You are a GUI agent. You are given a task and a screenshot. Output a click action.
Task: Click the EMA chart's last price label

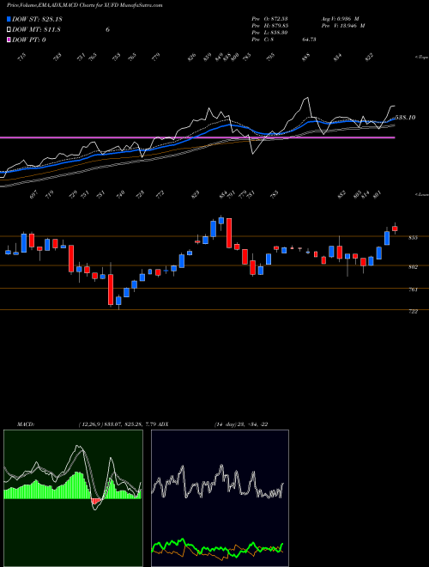pos(405,118)
